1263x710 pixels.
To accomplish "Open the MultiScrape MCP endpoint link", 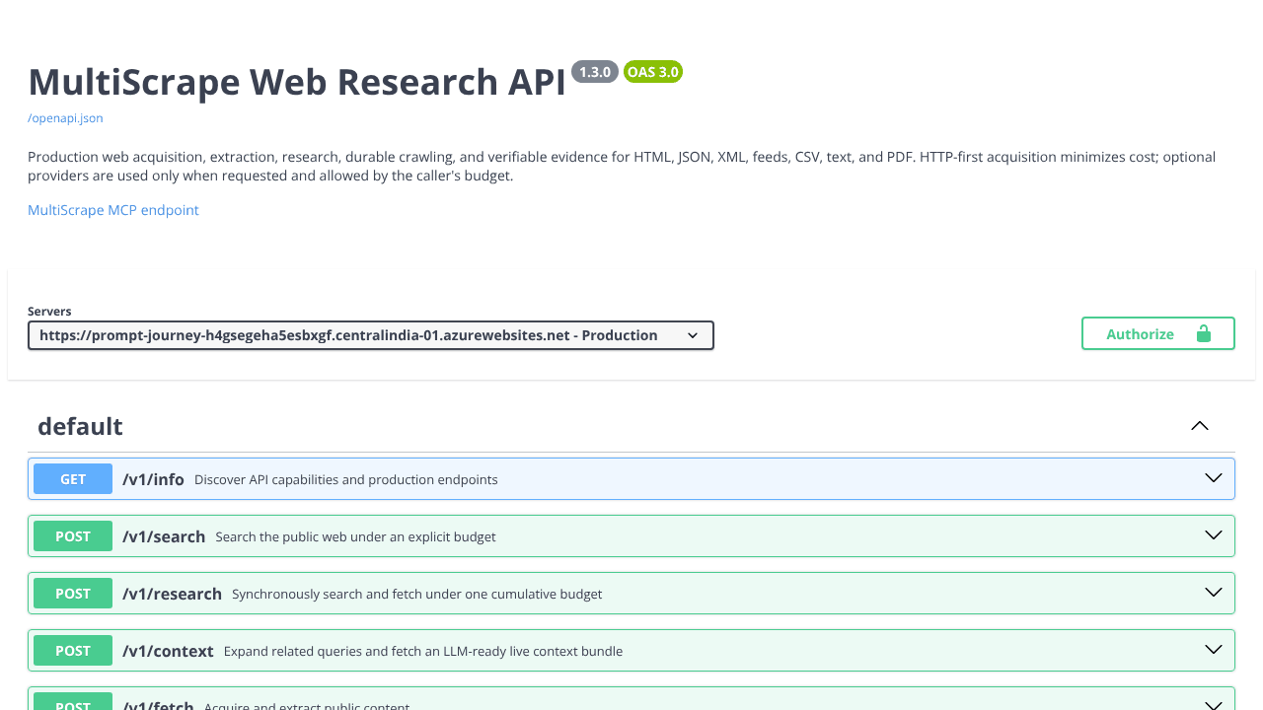I will (113, 210).
